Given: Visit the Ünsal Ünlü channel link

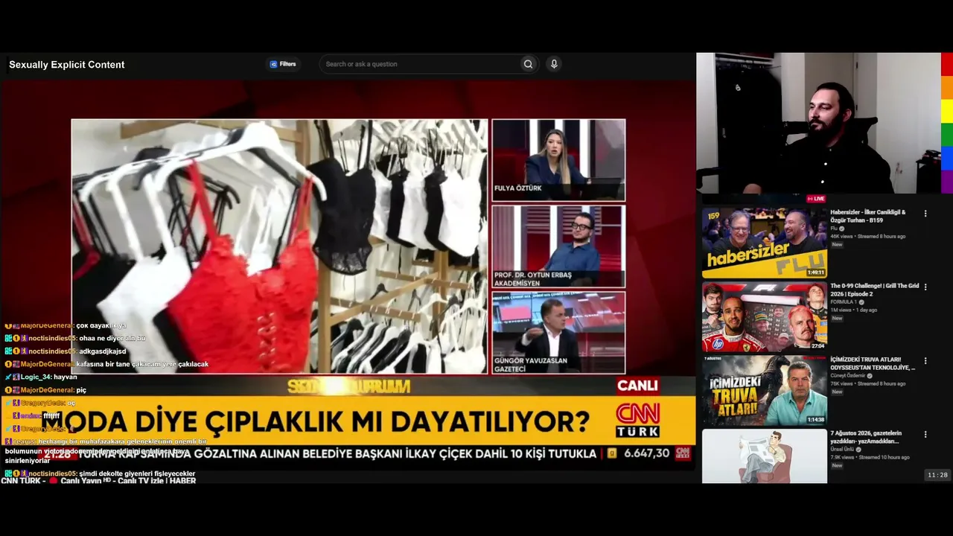Looking at the screenshot, I should pyautogui.click(x=842, y=450).
